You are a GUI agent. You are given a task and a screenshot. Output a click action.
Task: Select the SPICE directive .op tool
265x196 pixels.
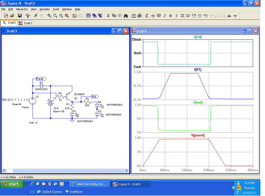(x=235, y=16)
